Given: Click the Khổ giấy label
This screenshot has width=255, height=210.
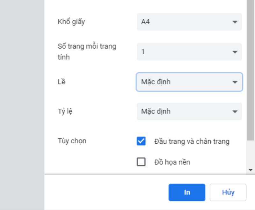Looking at the screenshot, I should tap(71, 22).
